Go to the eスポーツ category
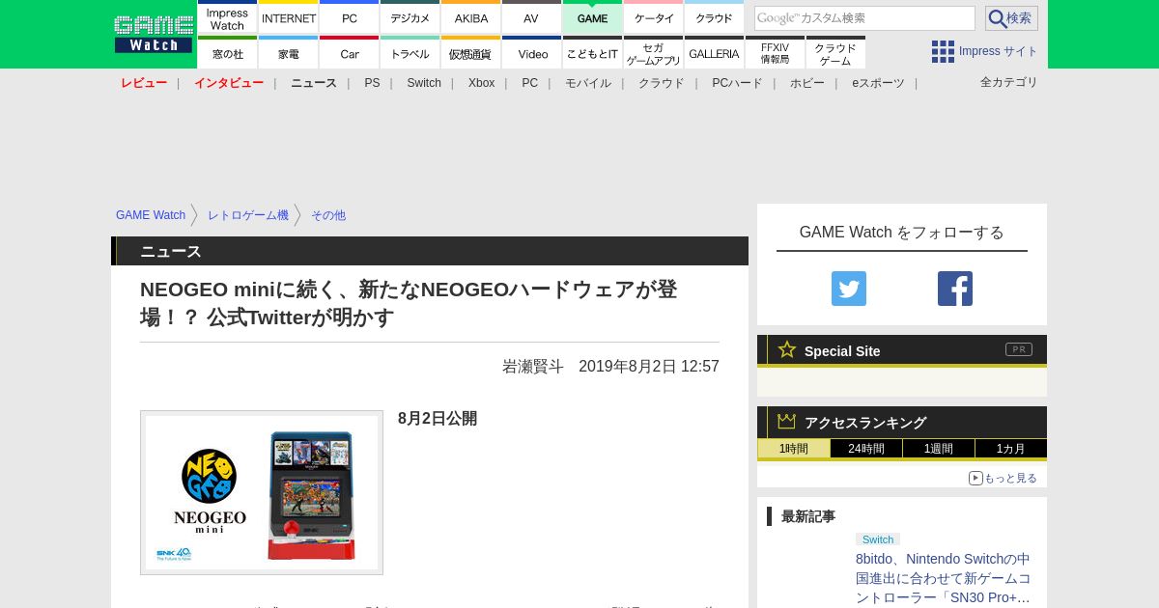This screenshot has height=608, width=1159. [878, 83]
